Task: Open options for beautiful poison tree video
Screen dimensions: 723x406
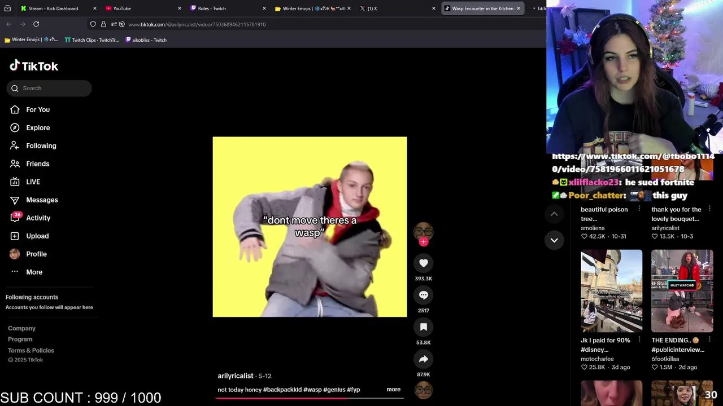Action: coord(639,209)
